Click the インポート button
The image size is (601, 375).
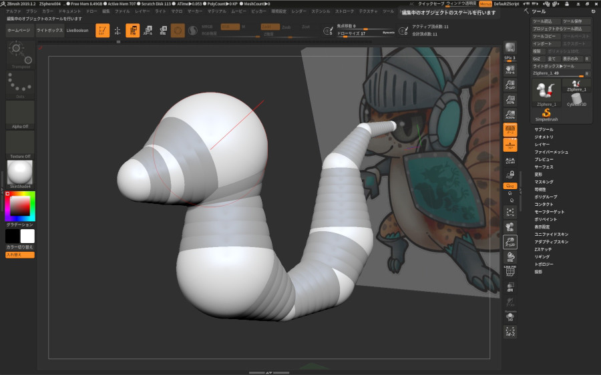pyautogui.click(x=546, y=43)
